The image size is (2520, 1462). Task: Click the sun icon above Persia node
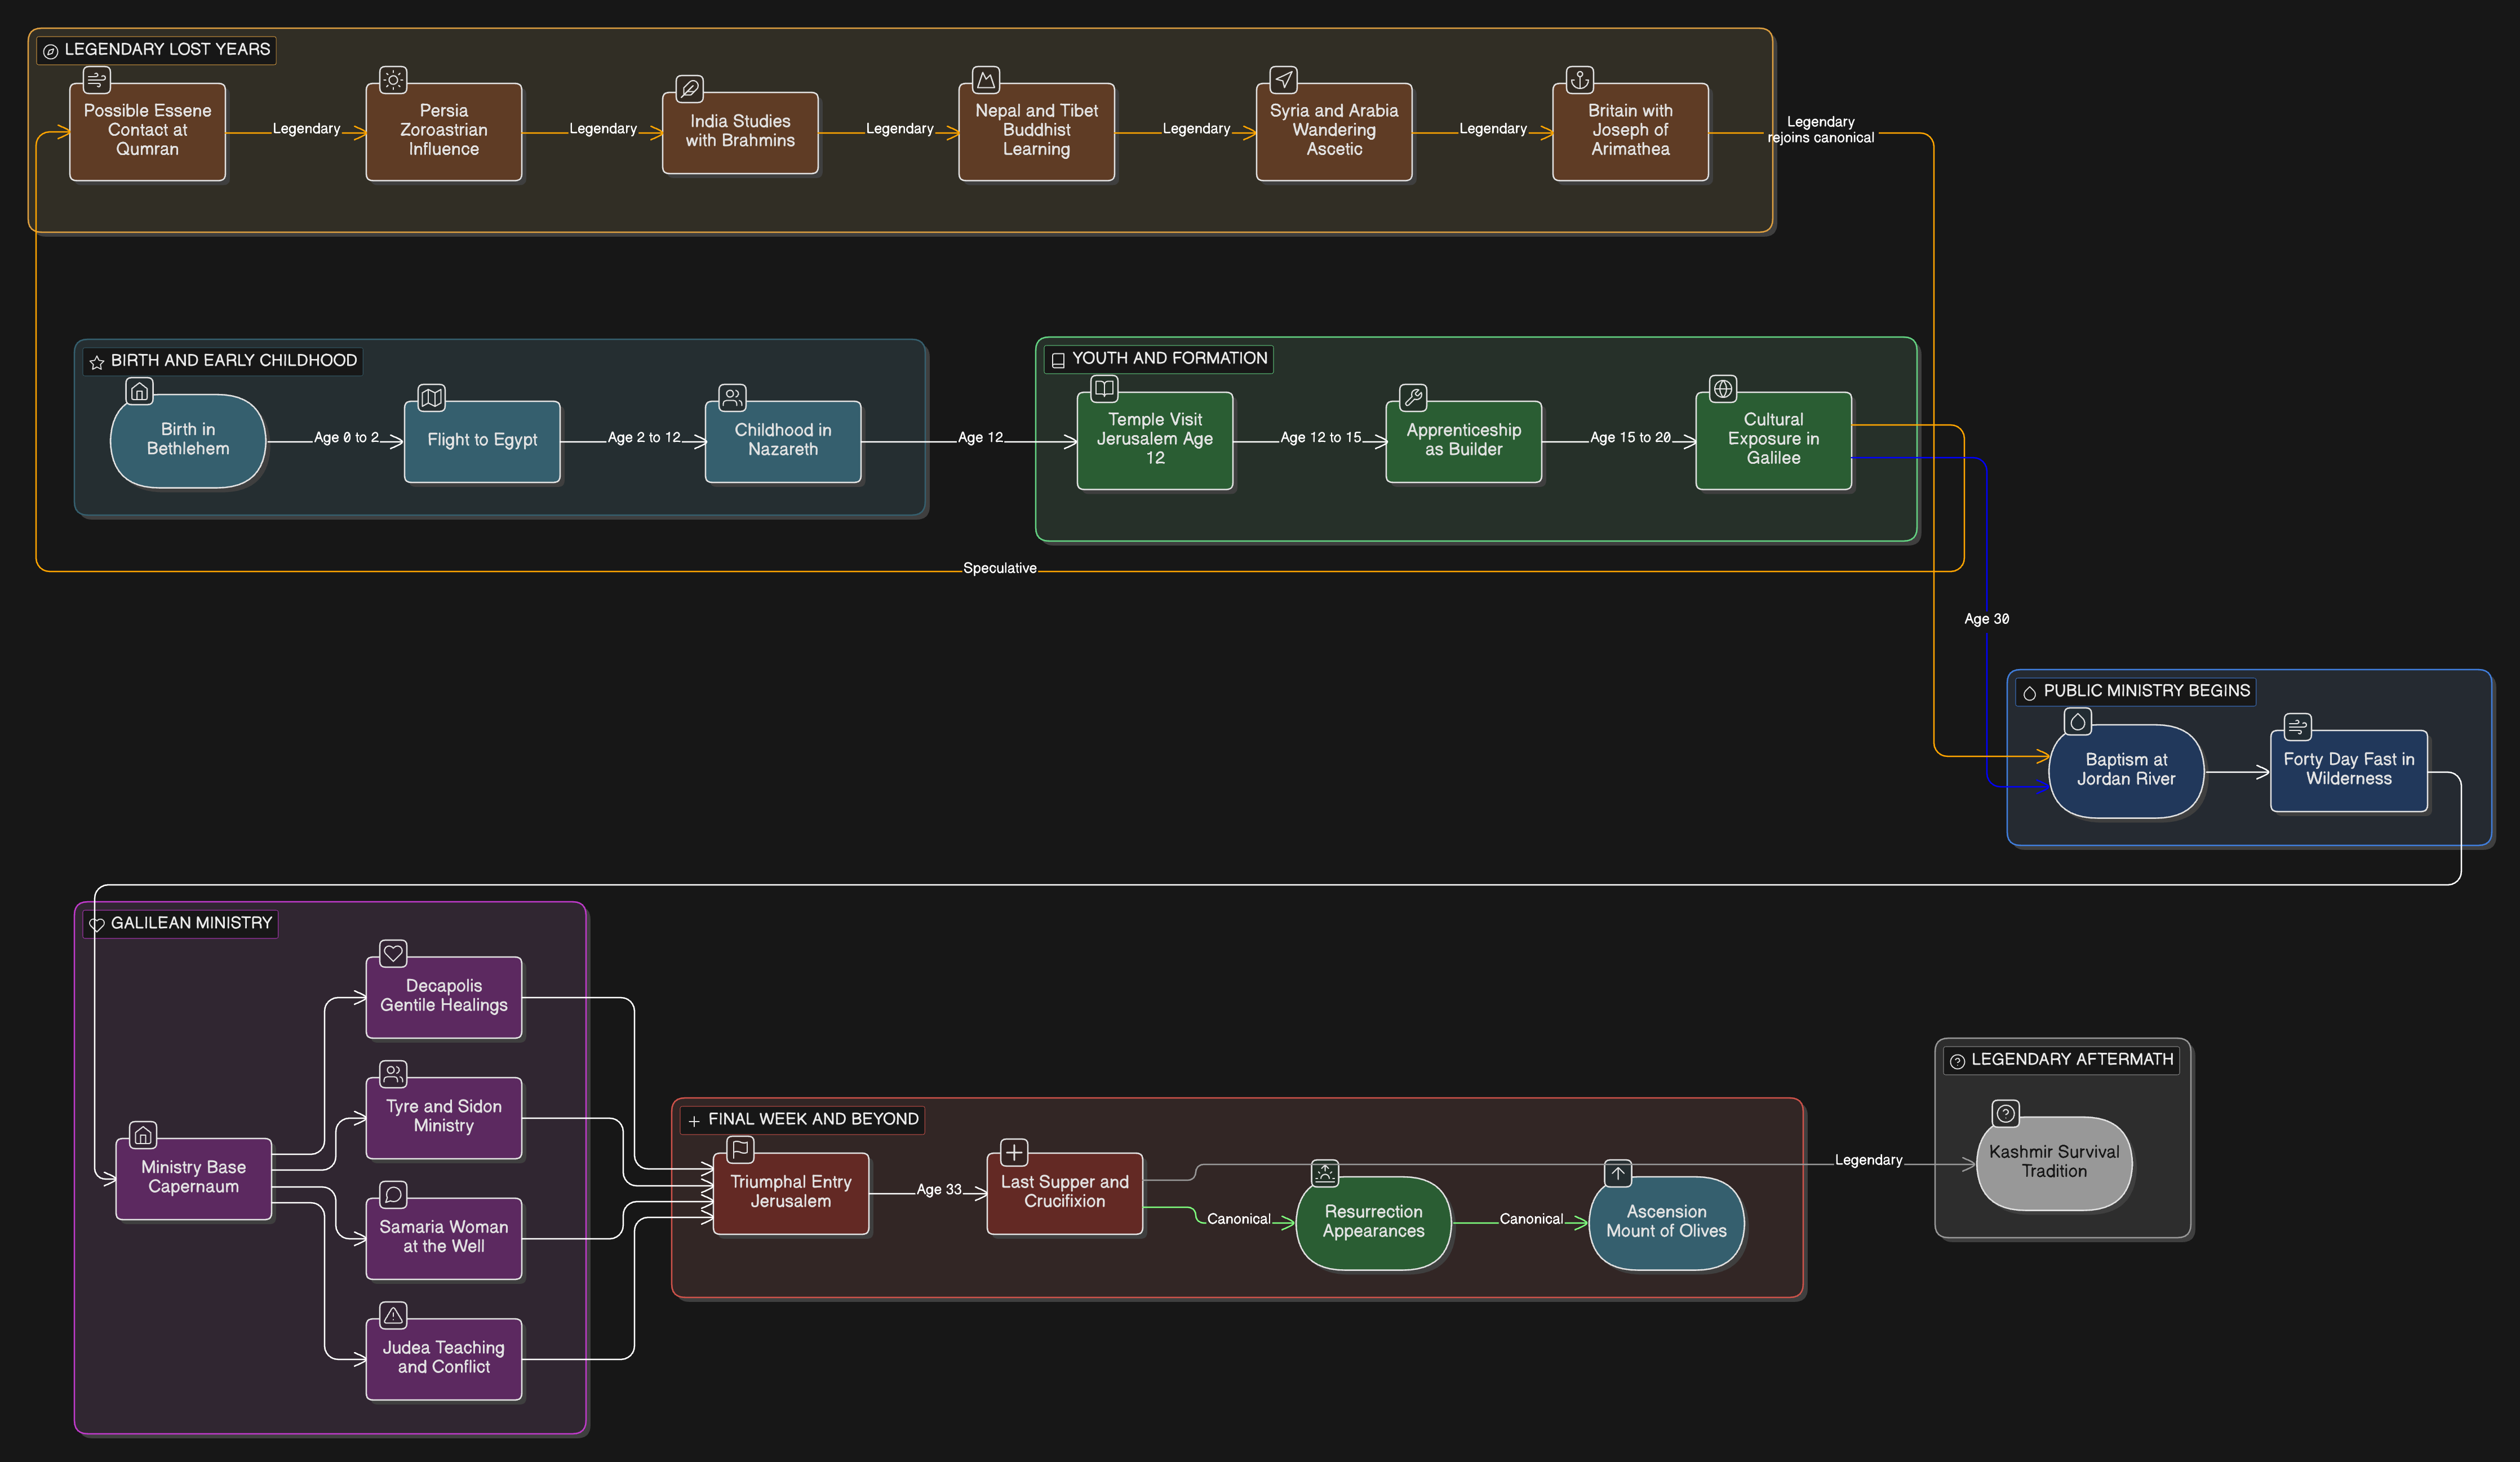coord(393,79)
